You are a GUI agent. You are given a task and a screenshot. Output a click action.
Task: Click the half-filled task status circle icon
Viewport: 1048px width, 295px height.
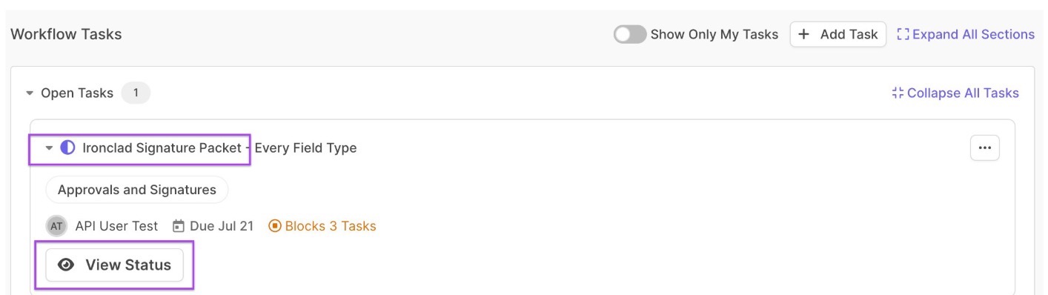pos(67,147)
